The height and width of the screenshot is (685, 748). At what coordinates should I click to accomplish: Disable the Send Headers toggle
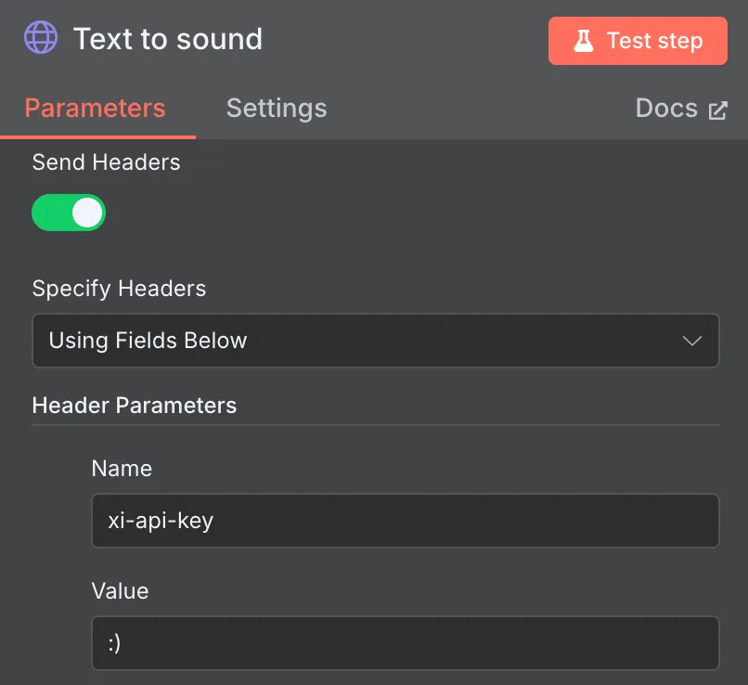(x=69, y=213)
